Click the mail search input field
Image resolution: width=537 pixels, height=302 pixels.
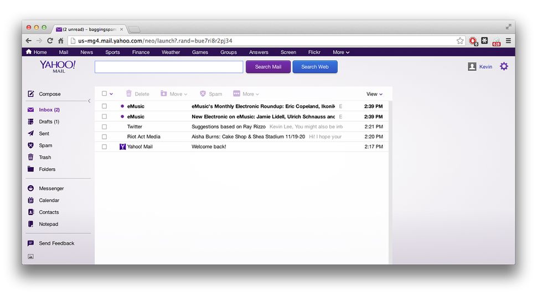point(169,67)
